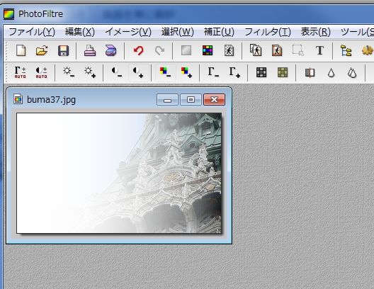Open the image explorer tree icon
The height and width of the screenshot is (289, 374).
click(346, 50)
